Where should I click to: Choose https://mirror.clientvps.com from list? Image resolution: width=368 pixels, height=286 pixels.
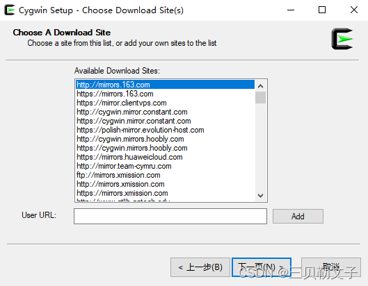(x=166, y=103)
